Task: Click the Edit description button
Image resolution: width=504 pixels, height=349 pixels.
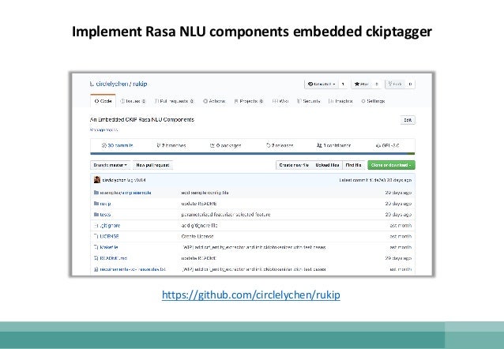Action: 408,120
